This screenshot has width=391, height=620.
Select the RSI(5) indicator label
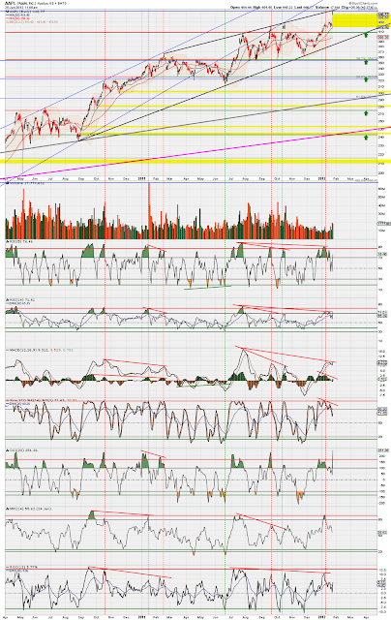pyautogui.click(x=19, y=241)
